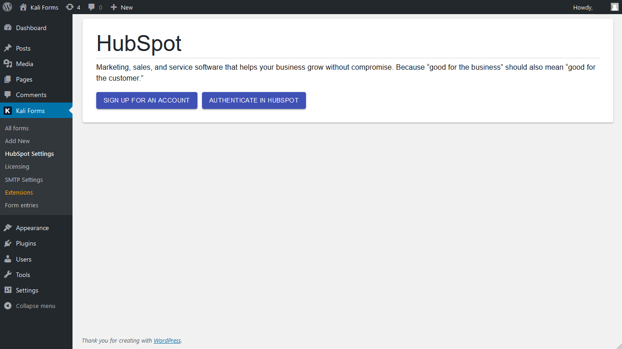Open All forms submenu item
The height and width of the screenshot is (349, 622).
click(17, 128)
